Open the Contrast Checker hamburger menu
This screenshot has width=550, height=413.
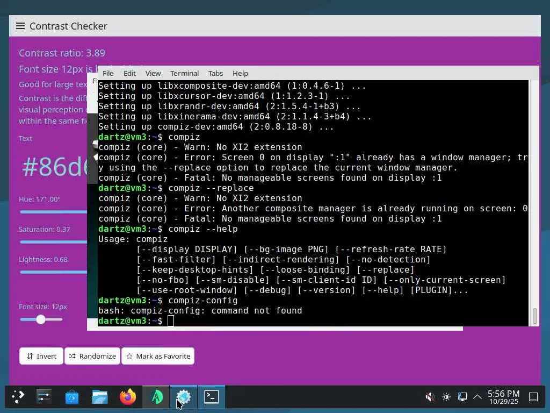point(20,26)
